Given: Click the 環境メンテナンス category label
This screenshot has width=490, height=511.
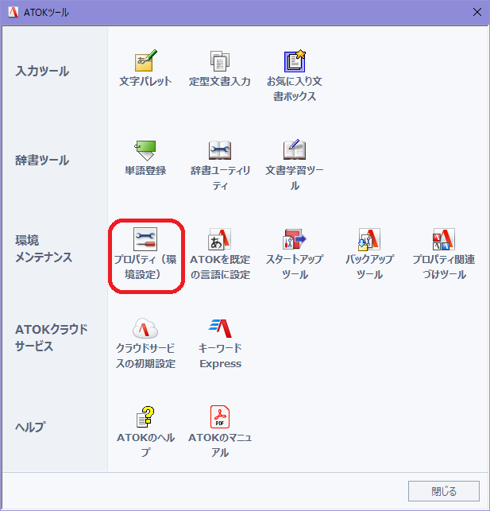Looking at the screenshot, I should [44, 249].
